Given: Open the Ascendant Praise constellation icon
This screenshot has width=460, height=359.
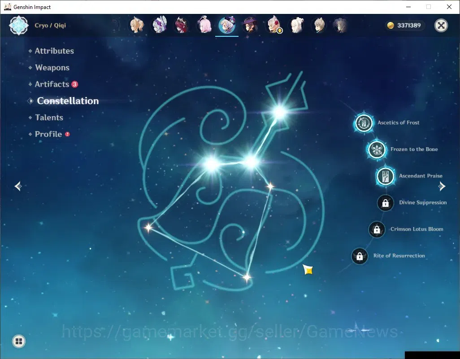Looking at the screenshot, I should [x=385, y=176].
